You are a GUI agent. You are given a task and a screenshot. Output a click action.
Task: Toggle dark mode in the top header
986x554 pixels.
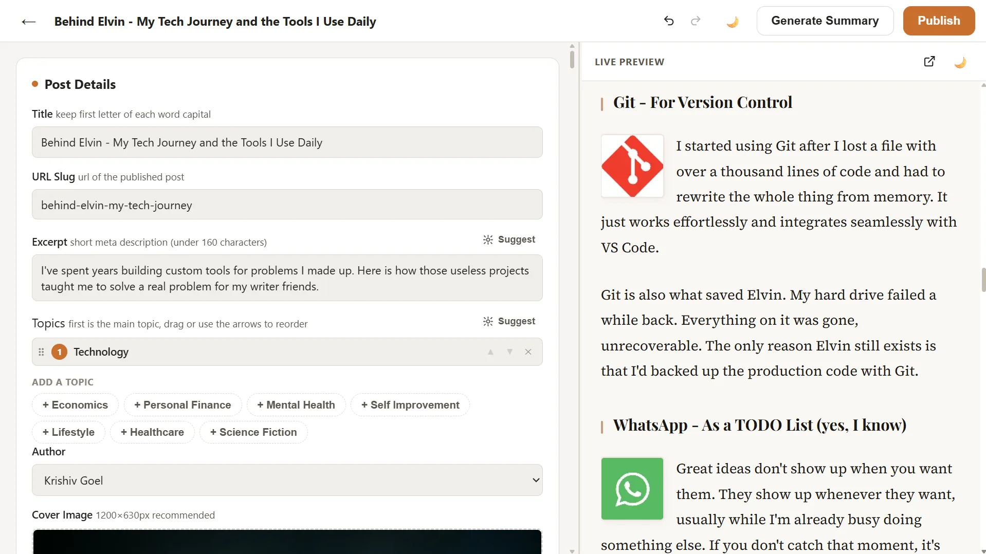[733, 22]
